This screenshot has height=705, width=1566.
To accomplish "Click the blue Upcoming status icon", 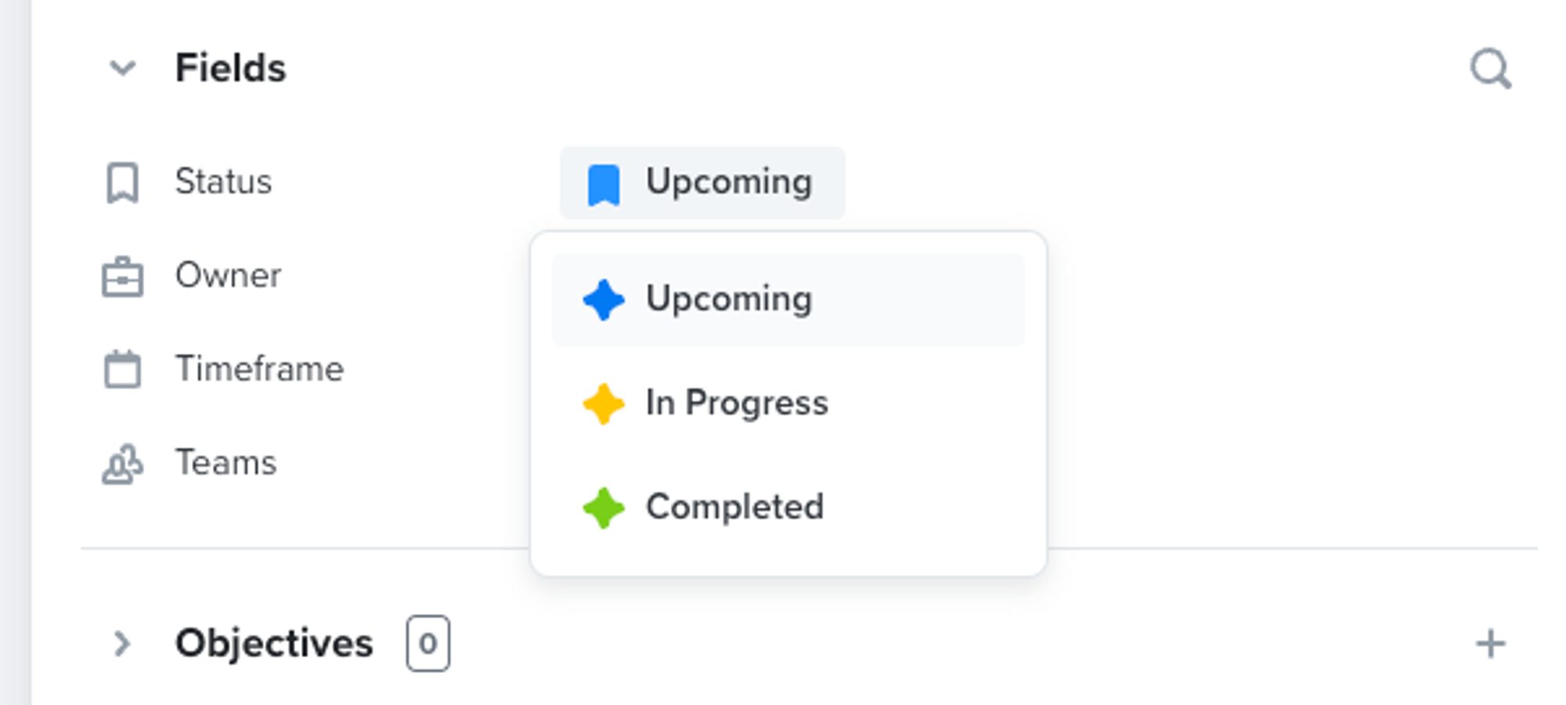I will pos(603,298).
